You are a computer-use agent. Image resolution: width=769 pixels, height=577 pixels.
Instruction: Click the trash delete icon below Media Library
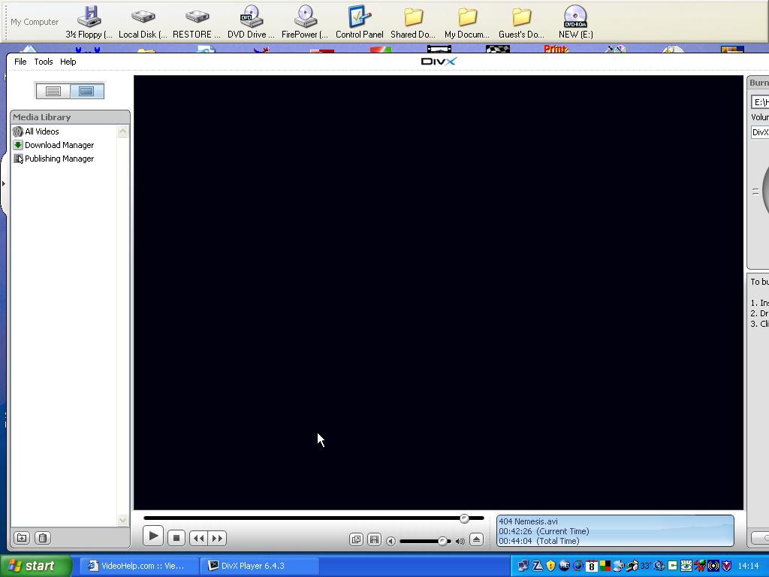pyautogui.click(x=43, y=538)
